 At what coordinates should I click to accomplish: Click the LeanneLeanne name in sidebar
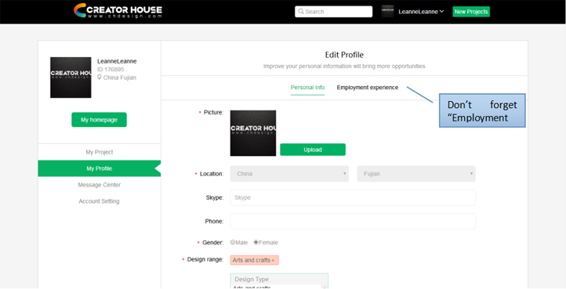pyautogui.click(x=117, y=61)
